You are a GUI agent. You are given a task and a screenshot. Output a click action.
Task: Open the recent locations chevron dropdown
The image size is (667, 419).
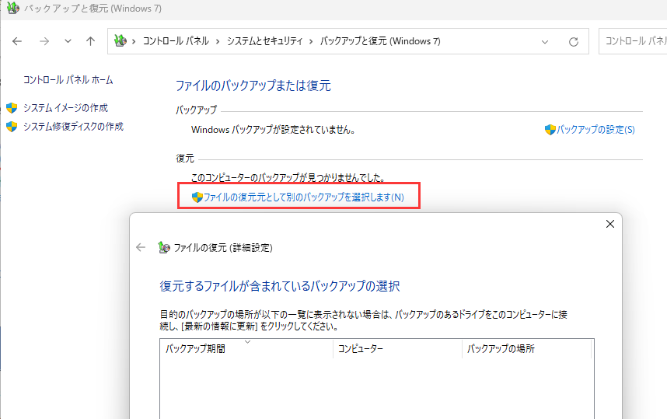click(x=68, y=41)
